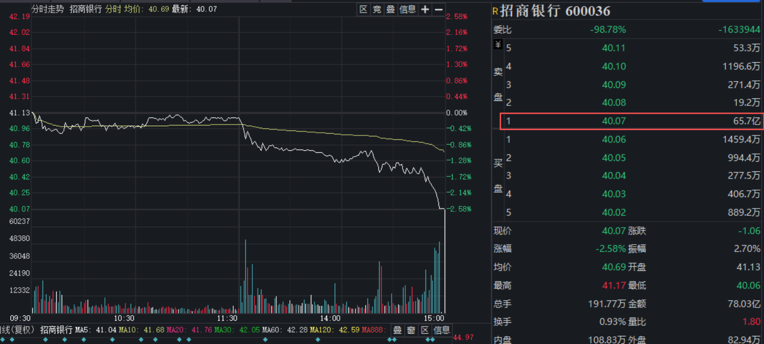Click the 区 button in top chart toolbar

coord(364,9)
